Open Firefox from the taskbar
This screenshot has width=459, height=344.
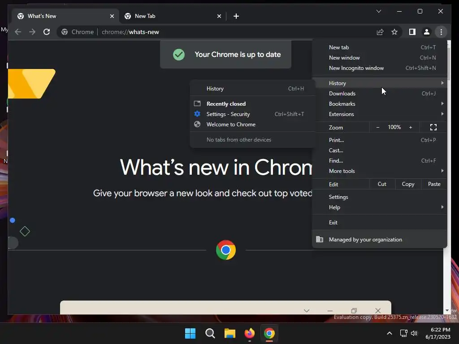click(249, 333)
